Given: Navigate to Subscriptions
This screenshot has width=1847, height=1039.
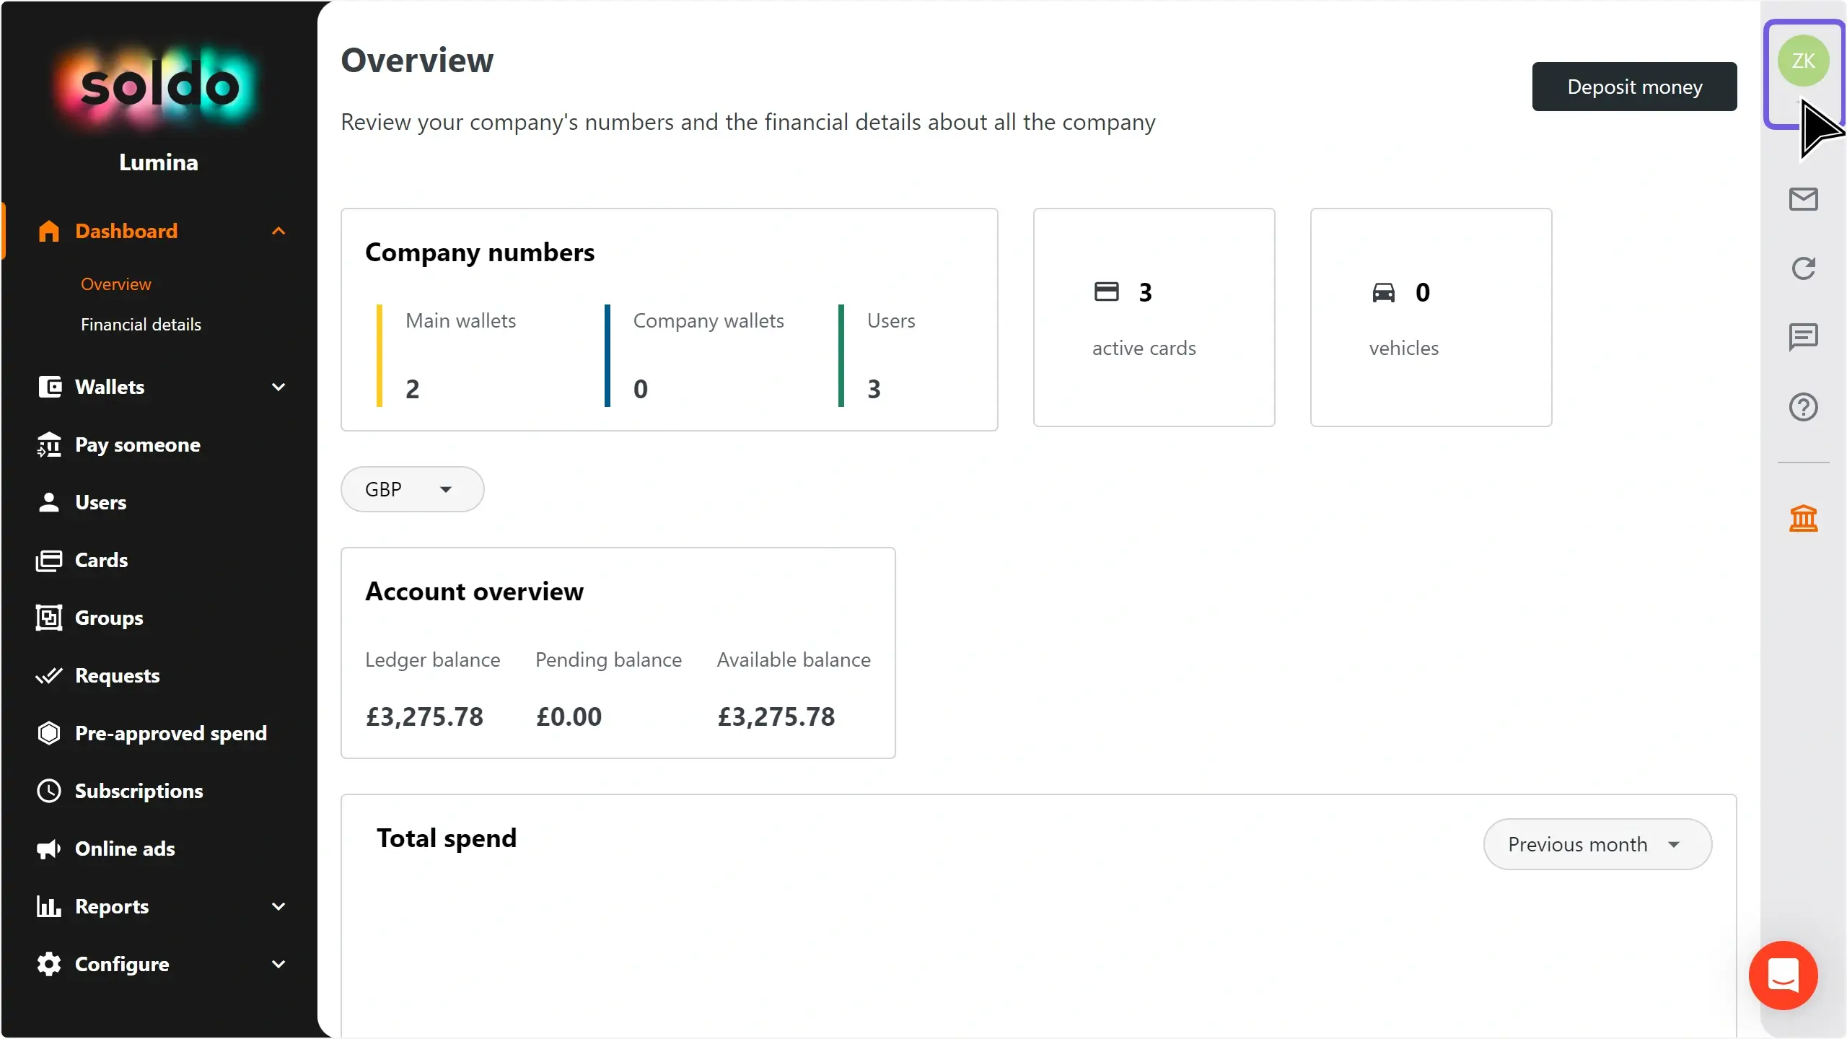Looking at the screenshot, I should 139,791.
